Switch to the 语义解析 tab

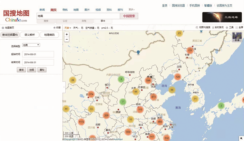(x=30, y=35)
